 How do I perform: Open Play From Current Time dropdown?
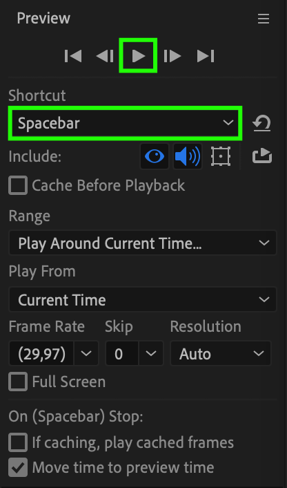click(143, 300)
